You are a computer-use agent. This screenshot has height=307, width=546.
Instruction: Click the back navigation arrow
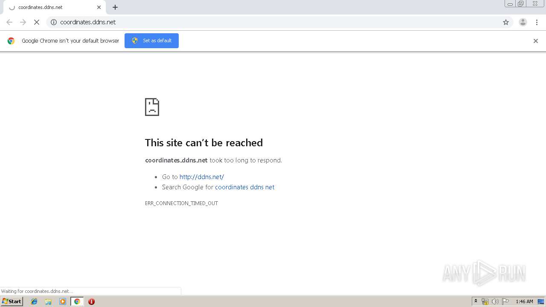[x=9, y=22]
